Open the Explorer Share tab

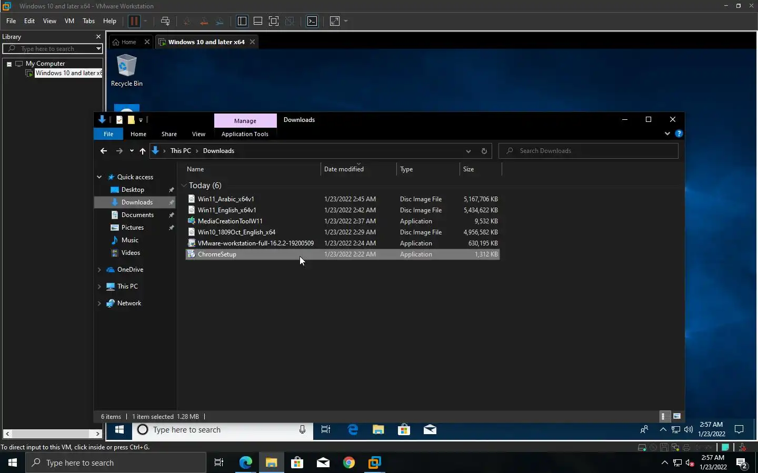(169, 134)
